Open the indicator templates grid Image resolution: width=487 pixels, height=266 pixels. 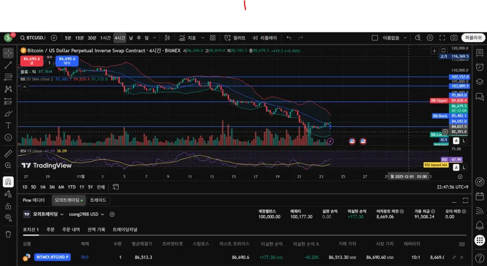pyautogui.click(x=213, y=38)
